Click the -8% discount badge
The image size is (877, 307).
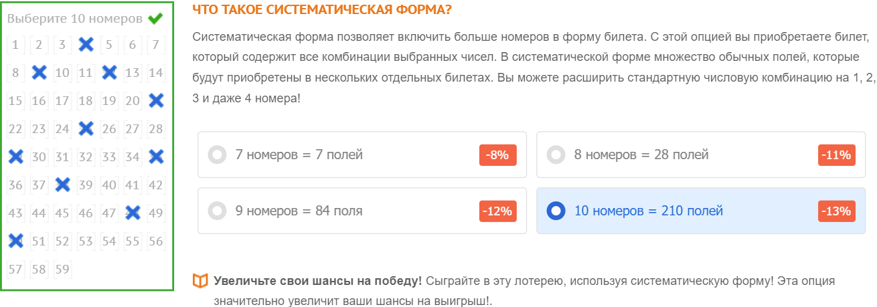(x=498, y=155)
